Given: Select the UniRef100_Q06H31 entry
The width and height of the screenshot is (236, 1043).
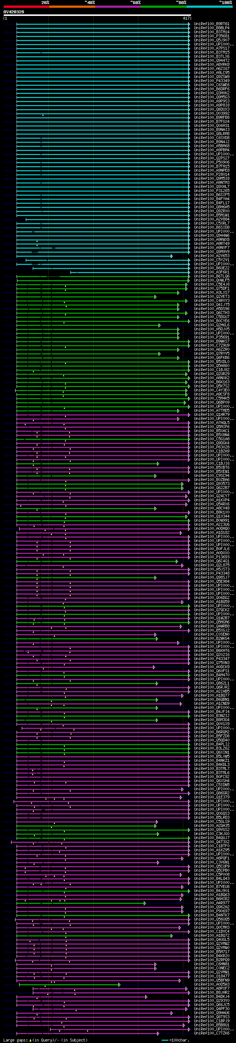Looking at the screenshot, I should [212, 125].
